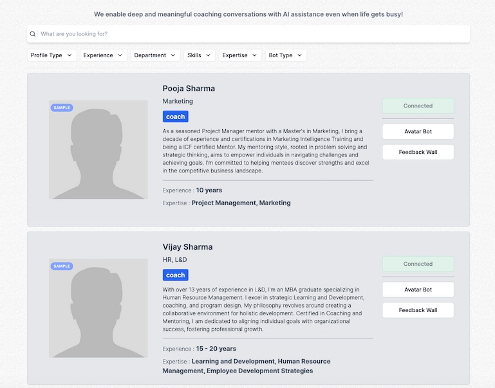Image resolution: width=495 pixels, height=388 pixels.
Task: Open the Department filter dropdown
Action: point(154,55)
